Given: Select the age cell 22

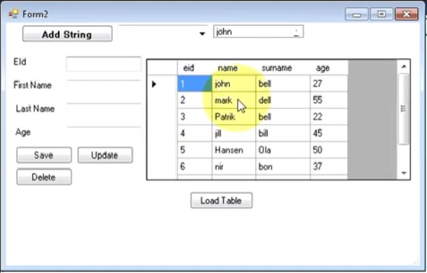Looking at the screenshot, I should [x=328, y=117].
